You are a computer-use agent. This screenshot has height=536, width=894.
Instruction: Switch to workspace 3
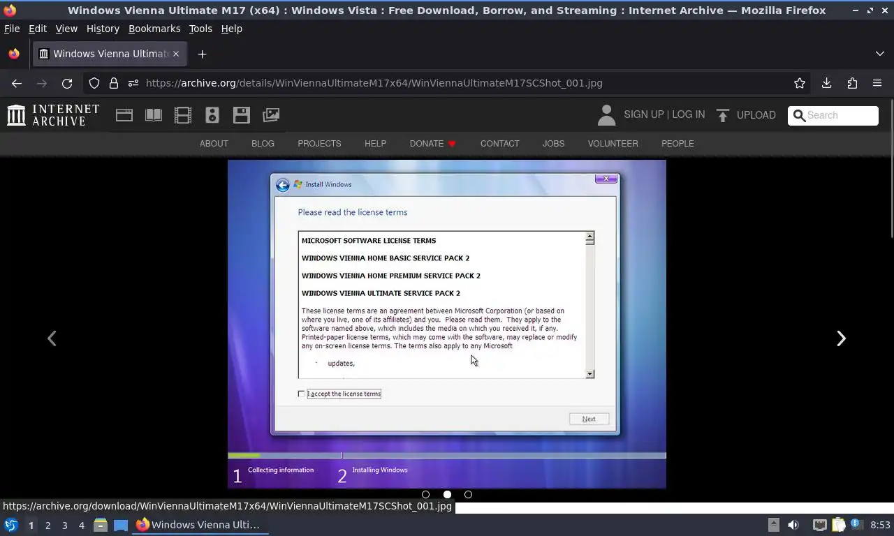pyautogui.click(x=64, y=525)
